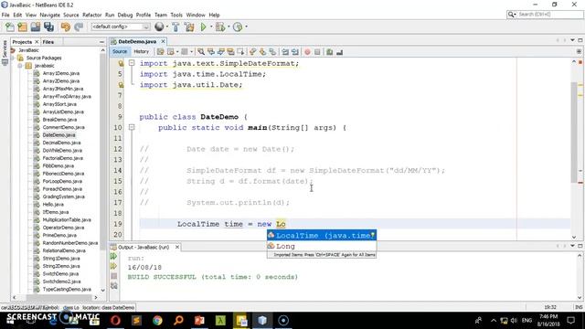Image resolution: width=585 pixels, height=329 pixels.
Task: Click the Stop square icon in Output panel
Action: click(113, 276)
